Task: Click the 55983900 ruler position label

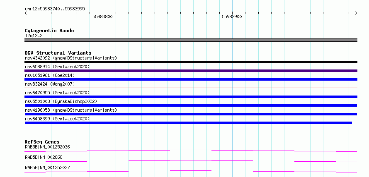Action: pyautogui.click(x=232, y=17)
